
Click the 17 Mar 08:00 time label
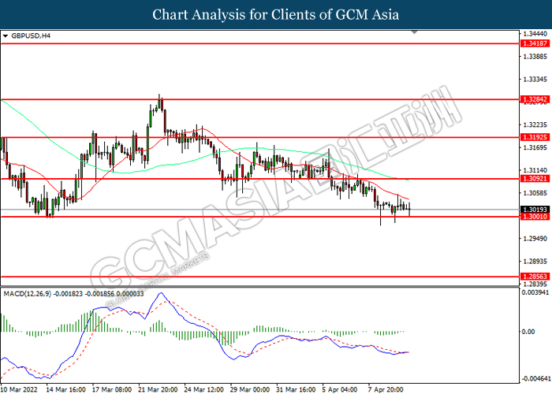tap(112, 389)
